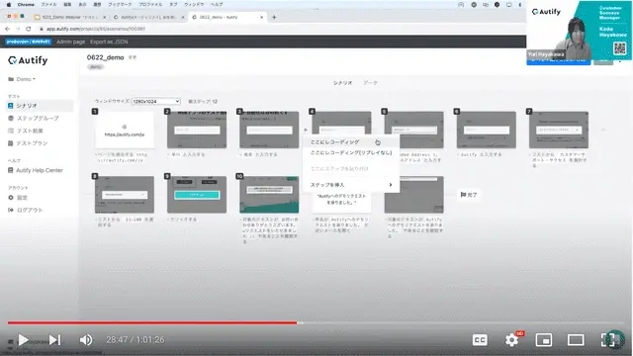Open ヘルプ menu in menu bar
This screenshot has height=356, width=633.
click(217, 4)
